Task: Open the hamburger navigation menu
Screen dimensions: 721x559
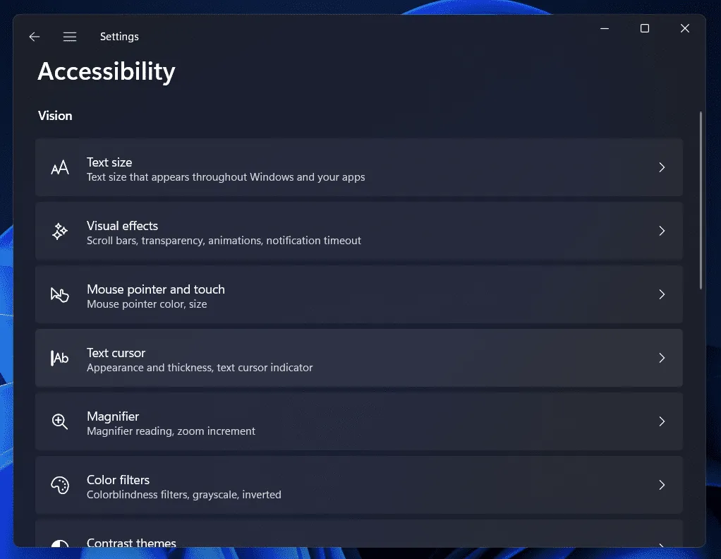Action: tap(70, 37)
